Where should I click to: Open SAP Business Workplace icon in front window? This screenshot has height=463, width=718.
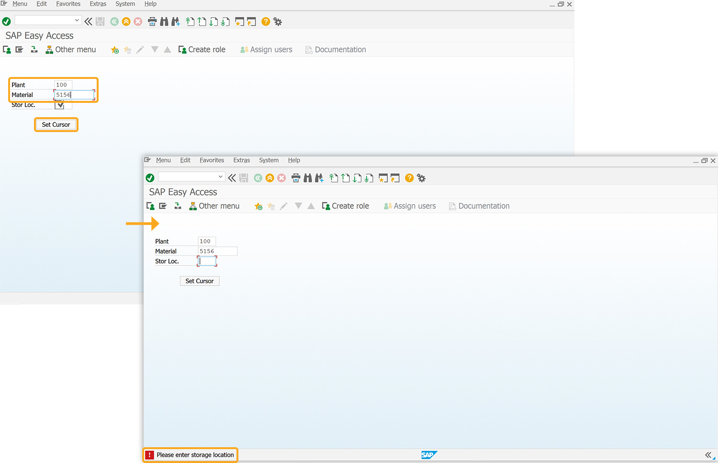(178, 206)
